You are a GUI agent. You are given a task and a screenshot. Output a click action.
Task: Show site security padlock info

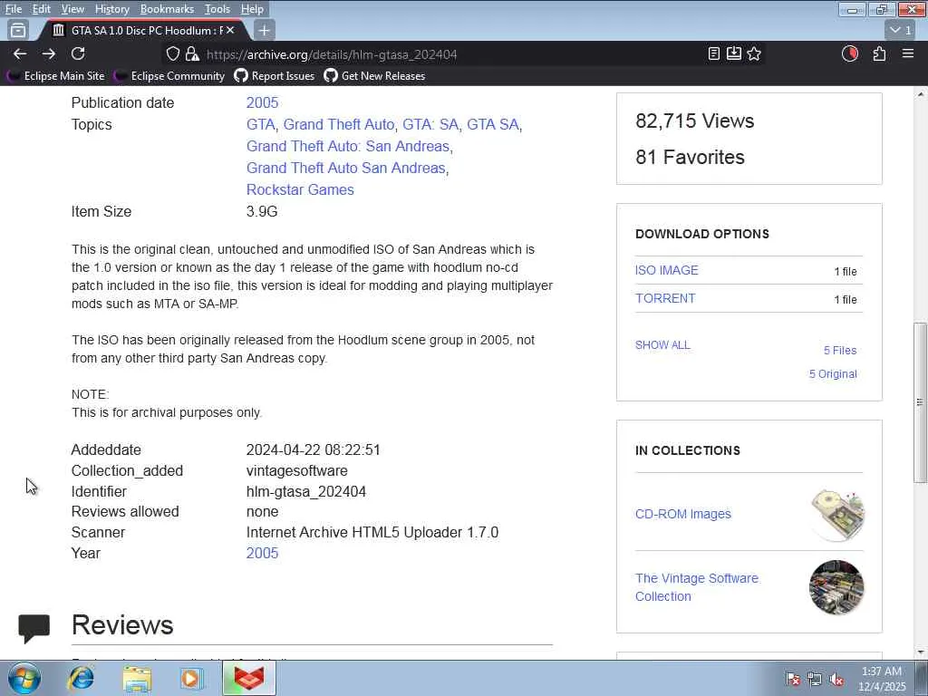click(192, 53)
